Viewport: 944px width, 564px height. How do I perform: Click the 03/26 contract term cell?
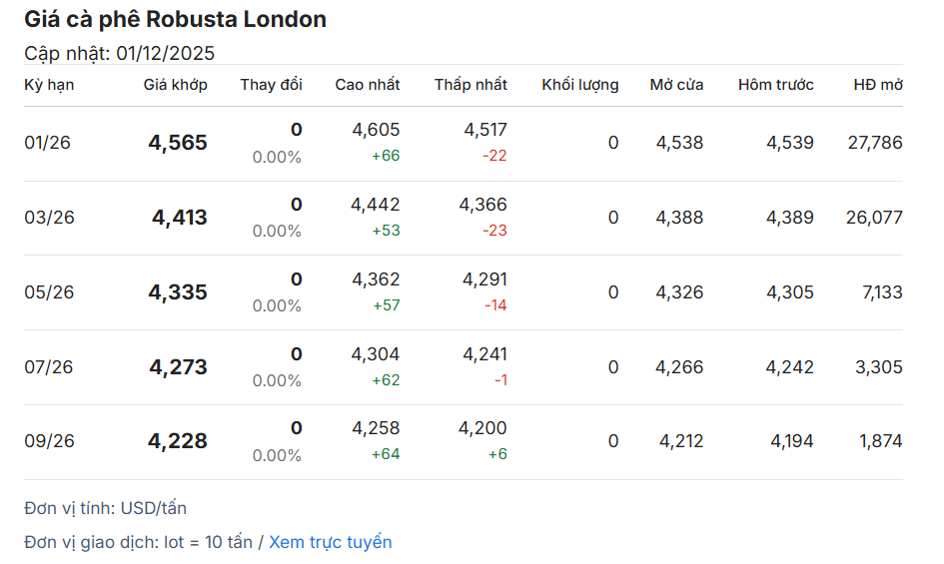[49, 218]
